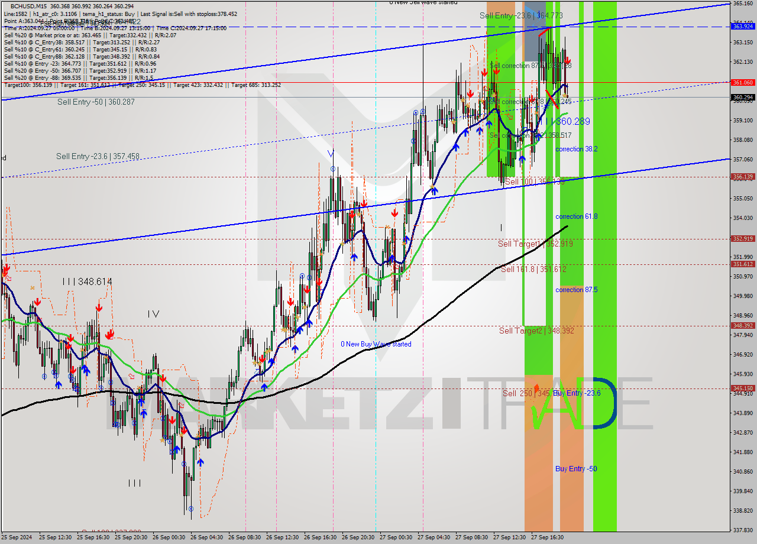
Task: Click the 343.890 price scale value
Action: (x=743, y=413)
